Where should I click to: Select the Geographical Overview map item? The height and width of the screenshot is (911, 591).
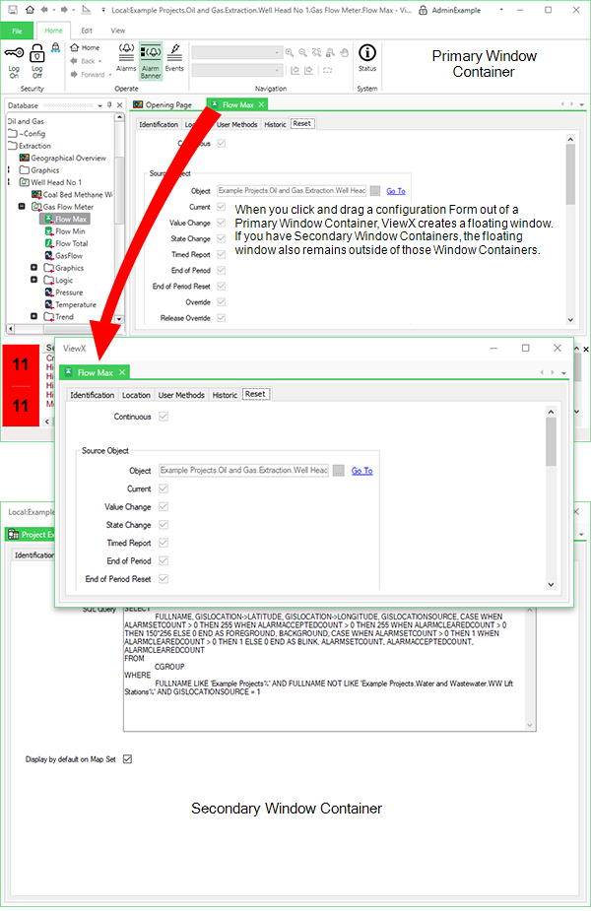click(x=67, y=158)
